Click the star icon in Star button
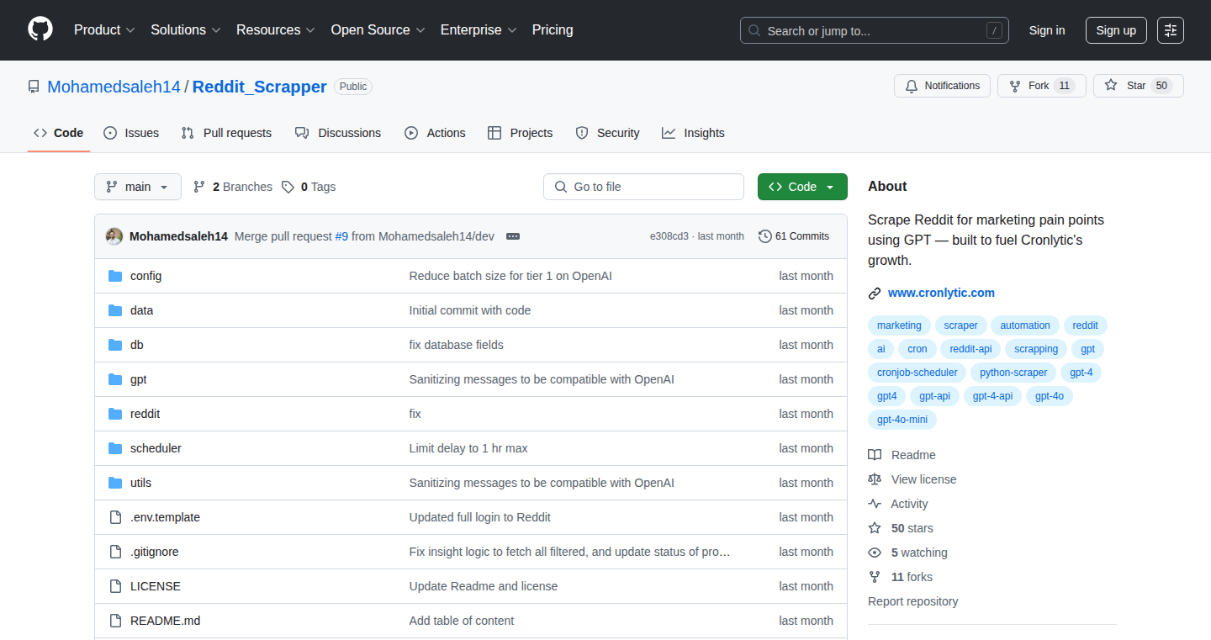The image size is (1211, 640). pos(1111,86)
